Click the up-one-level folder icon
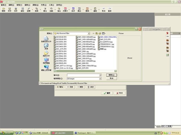This screenshot has height=135, width=181. click(97, 33)
